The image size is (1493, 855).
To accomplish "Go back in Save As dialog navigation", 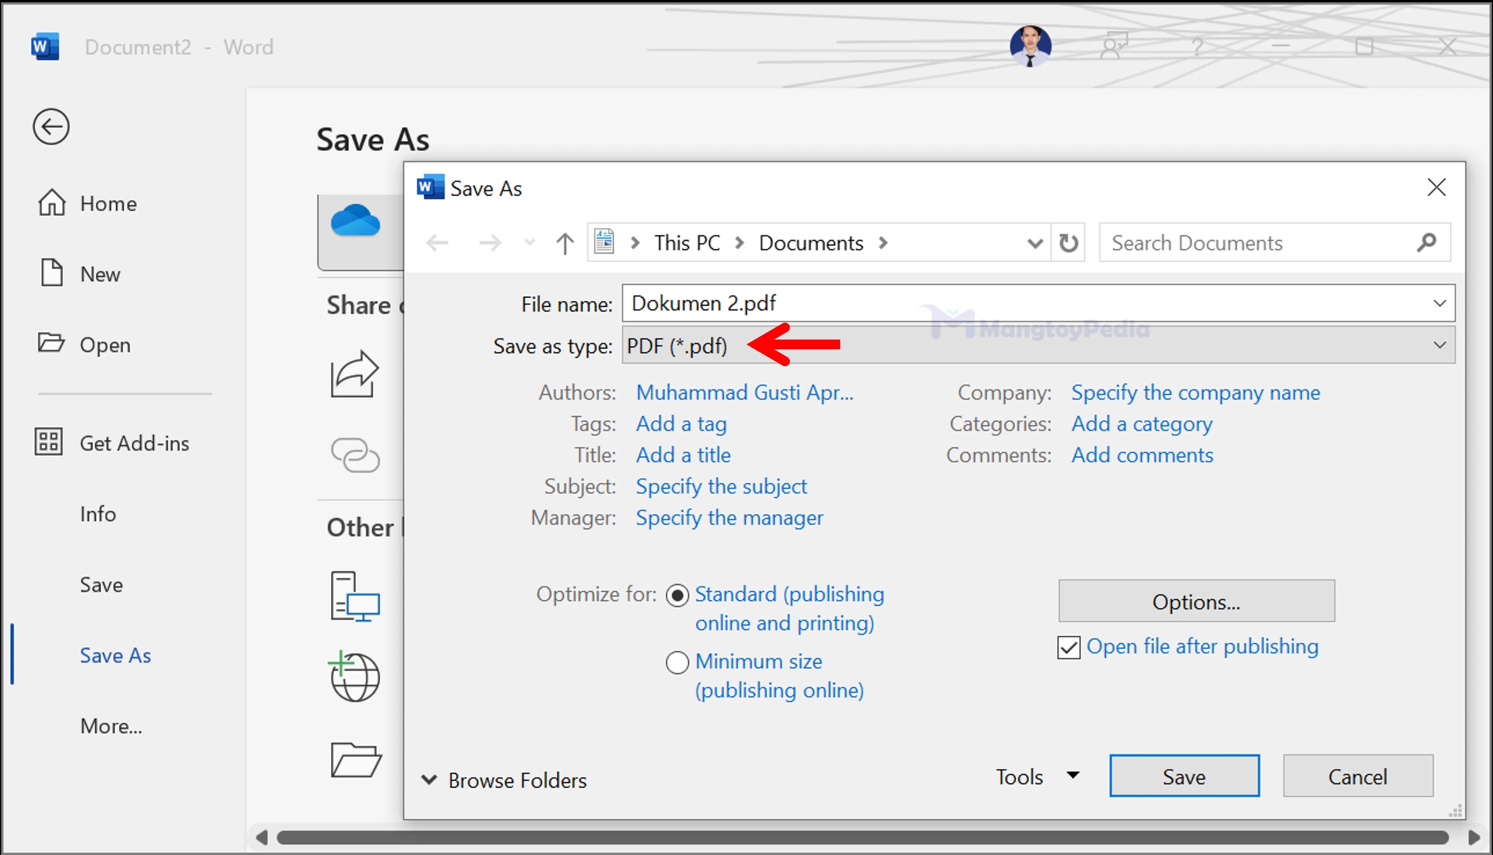I will click(x=437, y=243).
